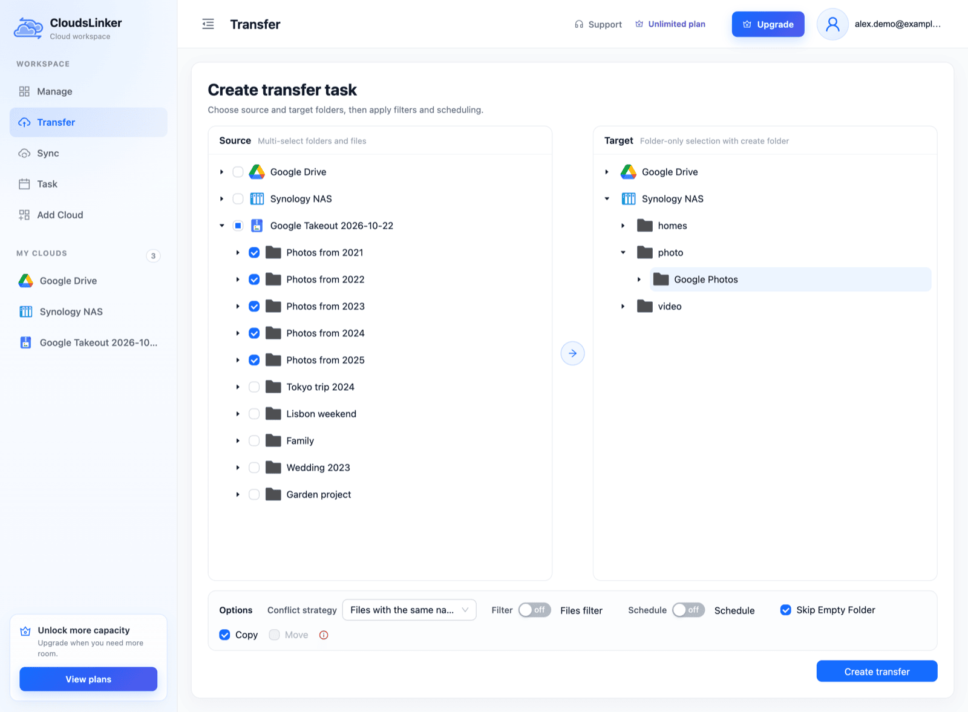Open Google Takeout under My Clouds

(88, 342)
